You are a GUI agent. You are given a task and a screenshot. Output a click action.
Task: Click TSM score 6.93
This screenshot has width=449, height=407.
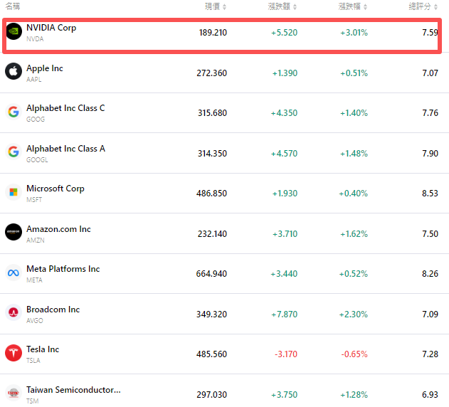click(x=430, y=395)
